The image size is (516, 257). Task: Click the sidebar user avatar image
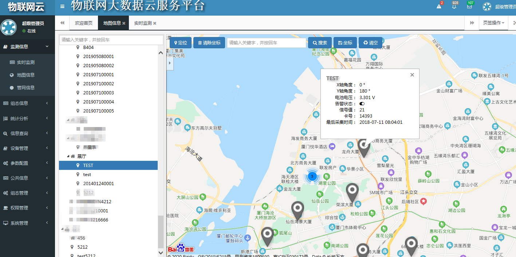tap(9, 28)
